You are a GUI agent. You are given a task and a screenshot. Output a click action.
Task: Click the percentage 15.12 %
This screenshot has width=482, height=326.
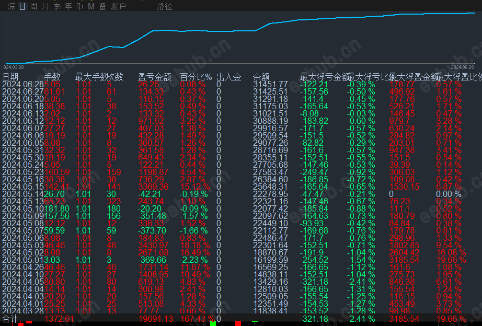[195, 187]
